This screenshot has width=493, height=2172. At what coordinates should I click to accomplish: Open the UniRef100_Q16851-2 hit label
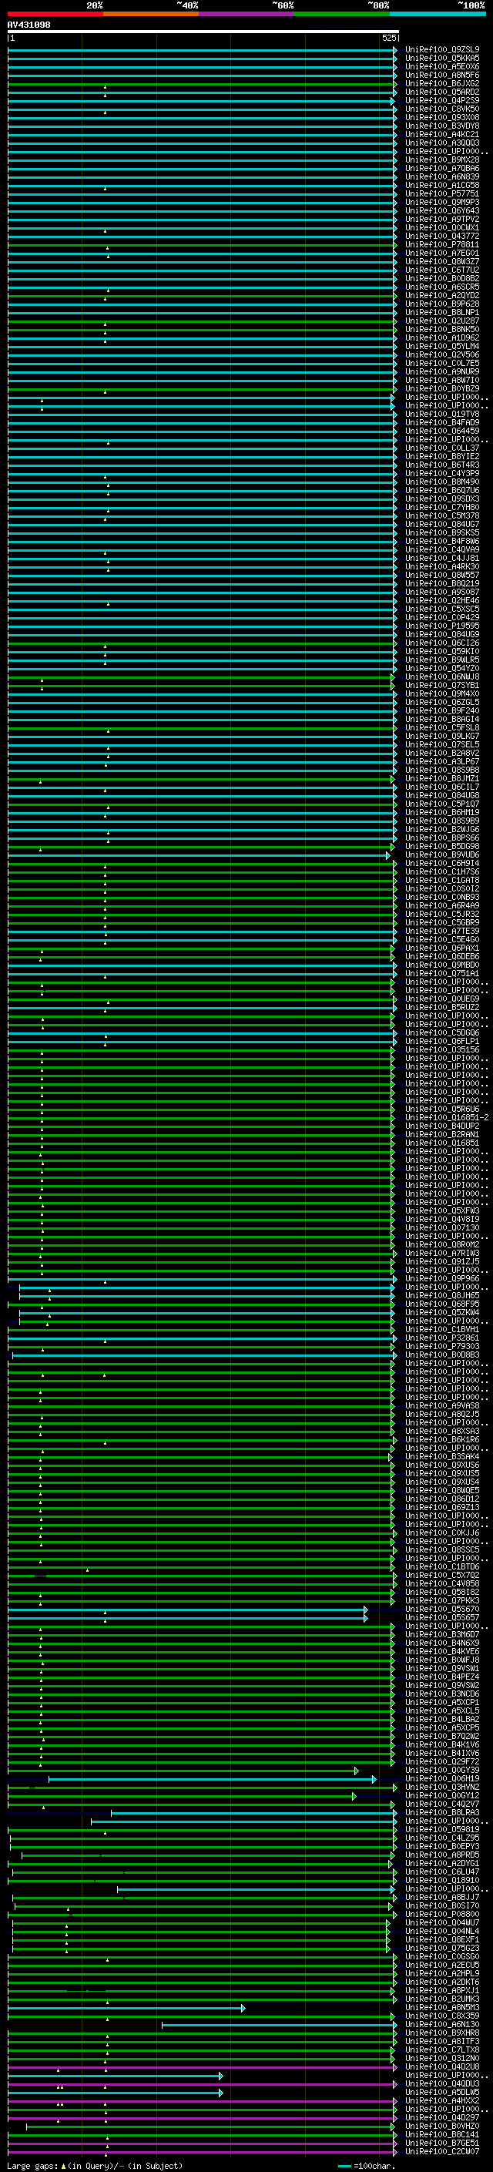click(446, 1117)
